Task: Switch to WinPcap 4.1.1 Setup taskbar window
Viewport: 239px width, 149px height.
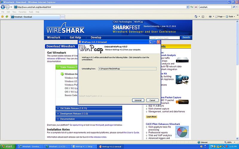Action: click(84, 147)
